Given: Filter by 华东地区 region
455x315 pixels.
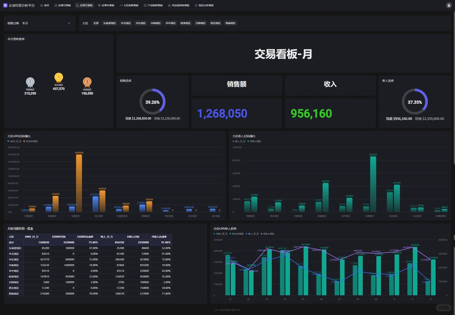Looking at the screenshot, I should click(141, 23).
